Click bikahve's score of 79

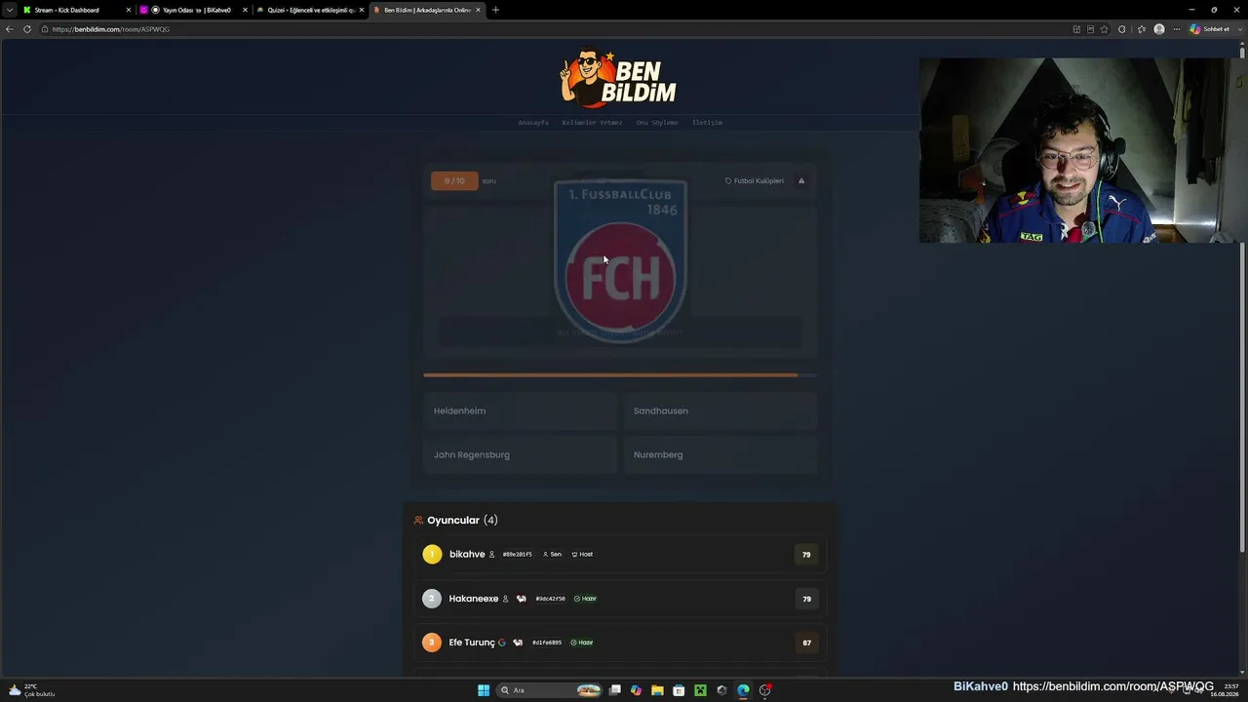pyautogui.click(x=806, y=555)
